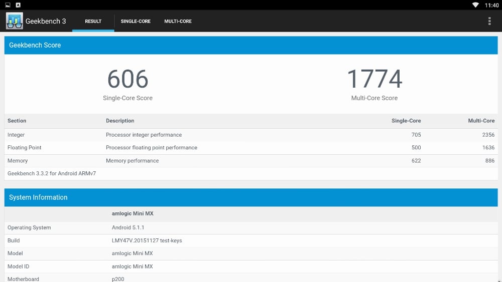
Task: Tap 'Processor floating point performance' description
Action: click(x=152, y=148)
